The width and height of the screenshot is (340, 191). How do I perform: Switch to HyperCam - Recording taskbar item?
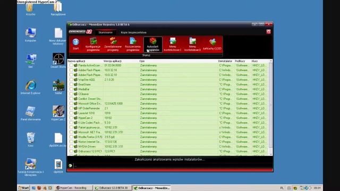(73, 188)
